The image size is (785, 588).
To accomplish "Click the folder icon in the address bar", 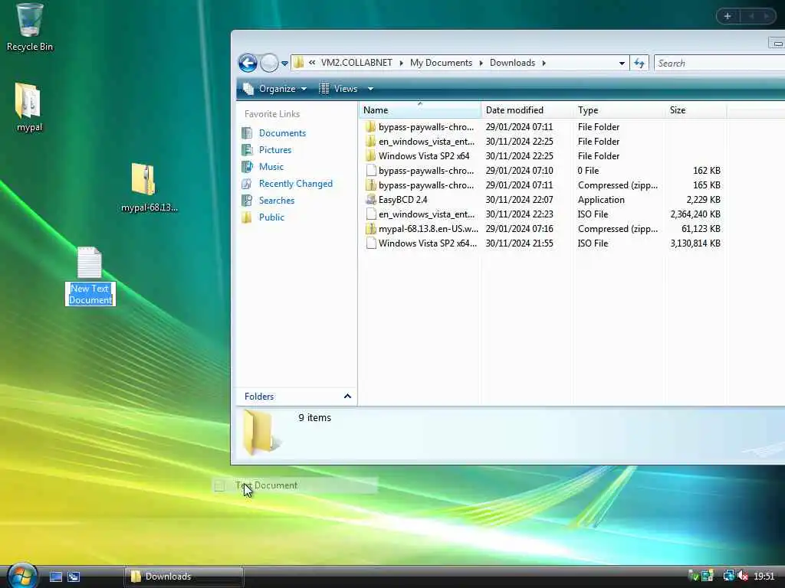I will pos(299,63).
